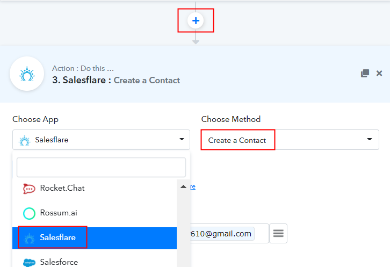Click the scroll-up arrow of the app list

click(x=183, y=186)
